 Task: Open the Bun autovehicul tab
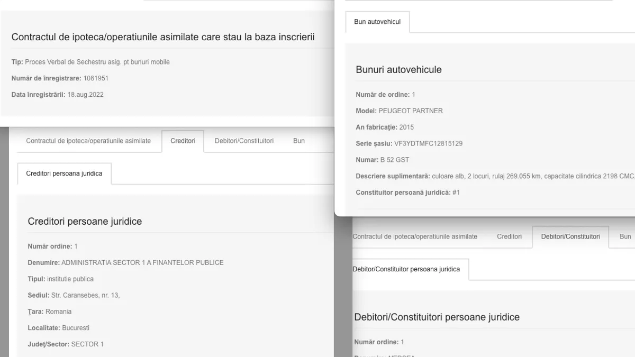point(377,22)
